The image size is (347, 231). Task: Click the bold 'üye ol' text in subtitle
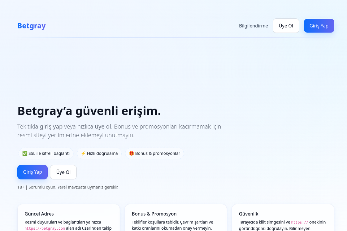[103, 126]
